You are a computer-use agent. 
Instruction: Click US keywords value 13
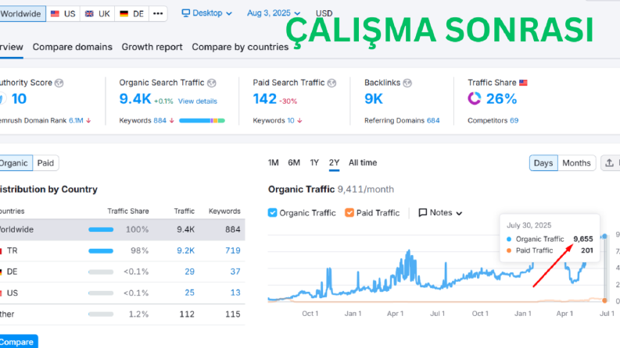[x=235, y=293]
